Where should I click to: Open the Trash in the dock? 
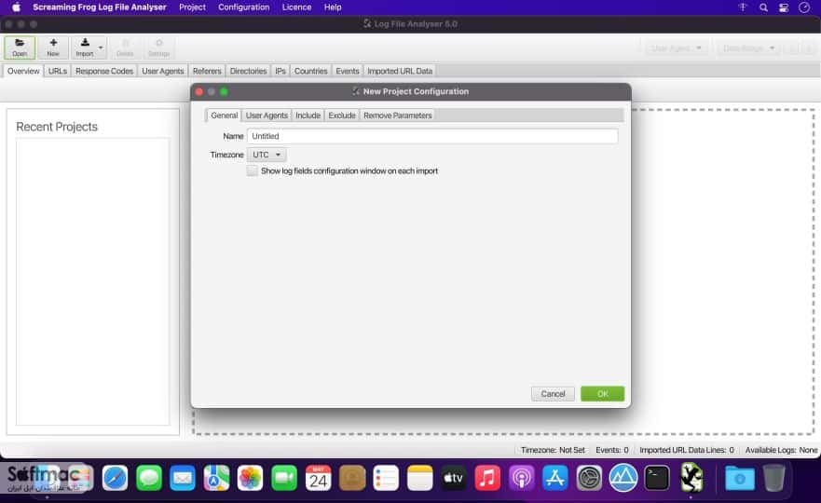[x=773, y=478]
